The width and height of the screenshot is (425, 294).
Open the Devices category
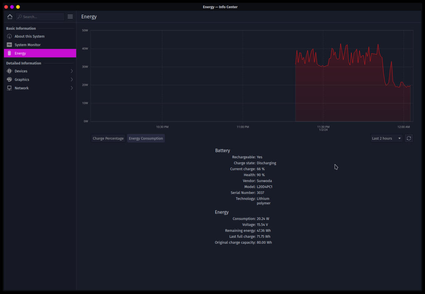(40, 71)
